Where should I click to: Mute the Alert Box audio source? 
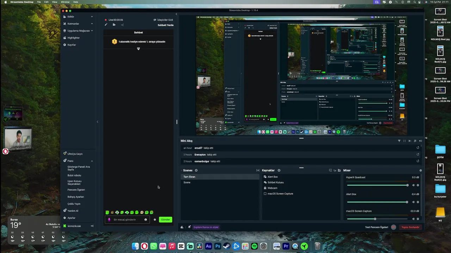[x=414, y=202]
